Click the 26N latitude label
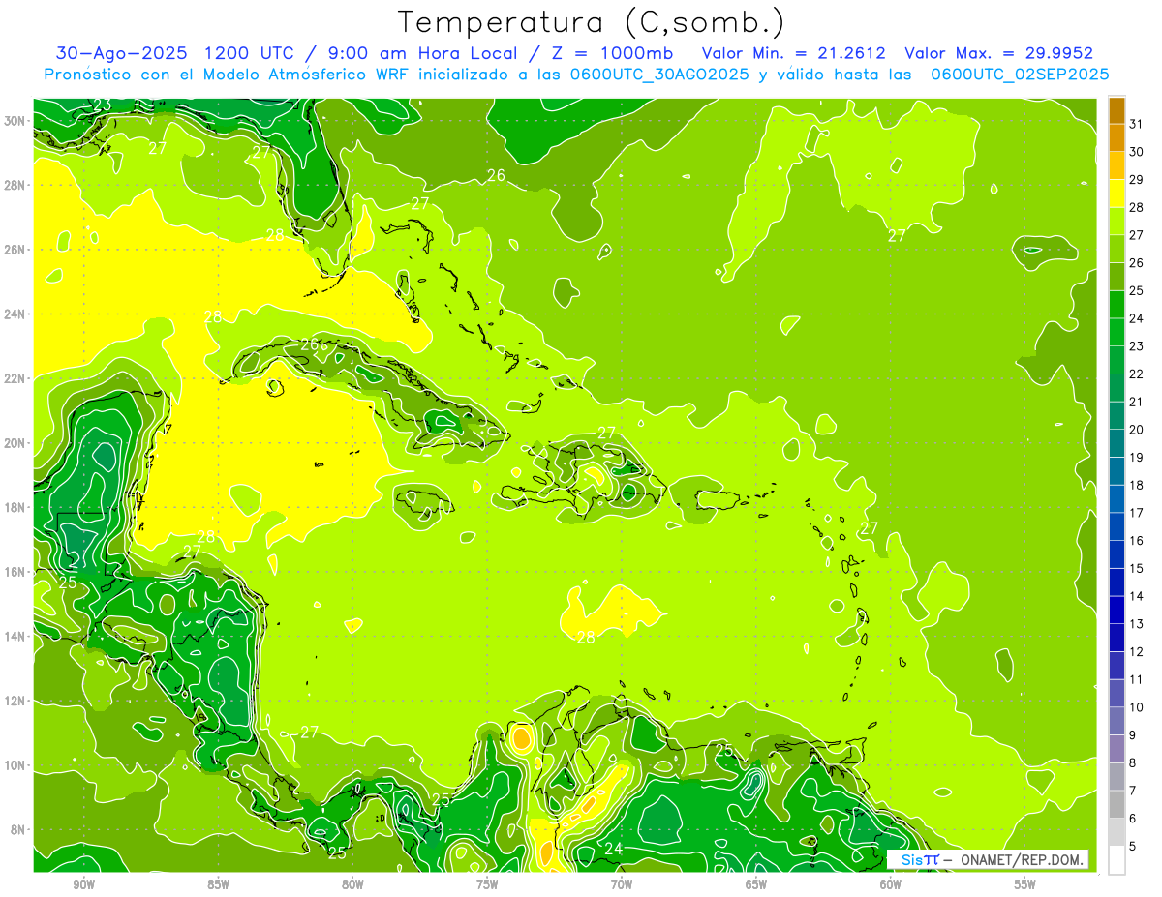The image size is (1162, 897). (x=16, y=250)
